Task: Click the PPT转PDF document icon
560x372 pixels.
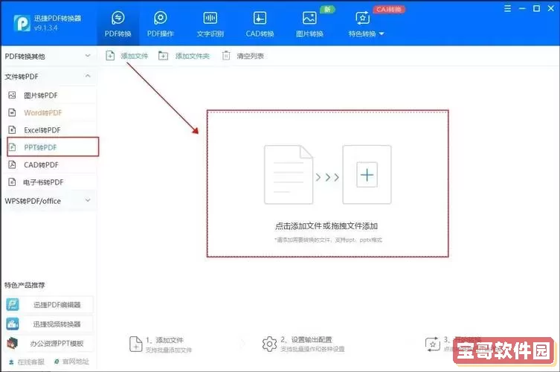Action: [12, 147]
